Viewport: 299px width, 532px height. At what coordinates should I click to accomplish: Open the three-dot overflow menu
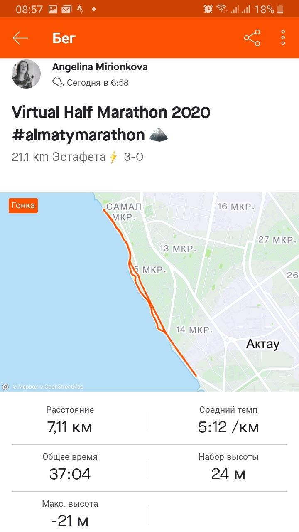pos(283,38)
